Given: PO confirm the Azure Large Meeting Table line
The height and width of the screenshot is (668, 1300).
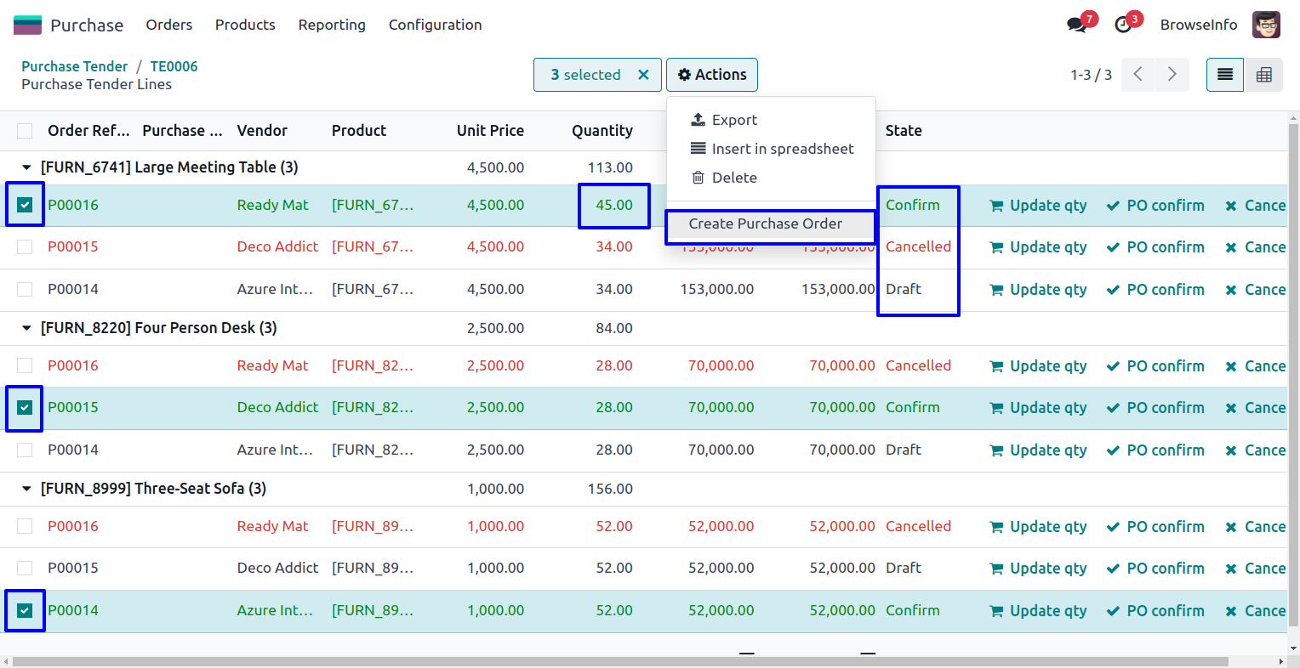Looking at the screenshot, I should [x=1155, y=290].
